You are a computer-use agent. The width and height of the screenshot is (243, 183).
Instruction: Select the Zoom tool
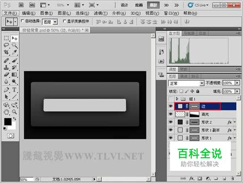[x=14, y=112]
